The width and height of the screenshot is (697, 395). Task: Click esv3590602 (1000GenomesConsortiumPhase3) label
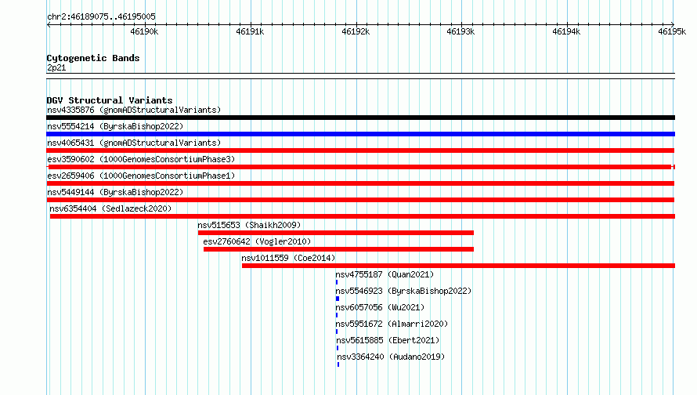point(141,159)
